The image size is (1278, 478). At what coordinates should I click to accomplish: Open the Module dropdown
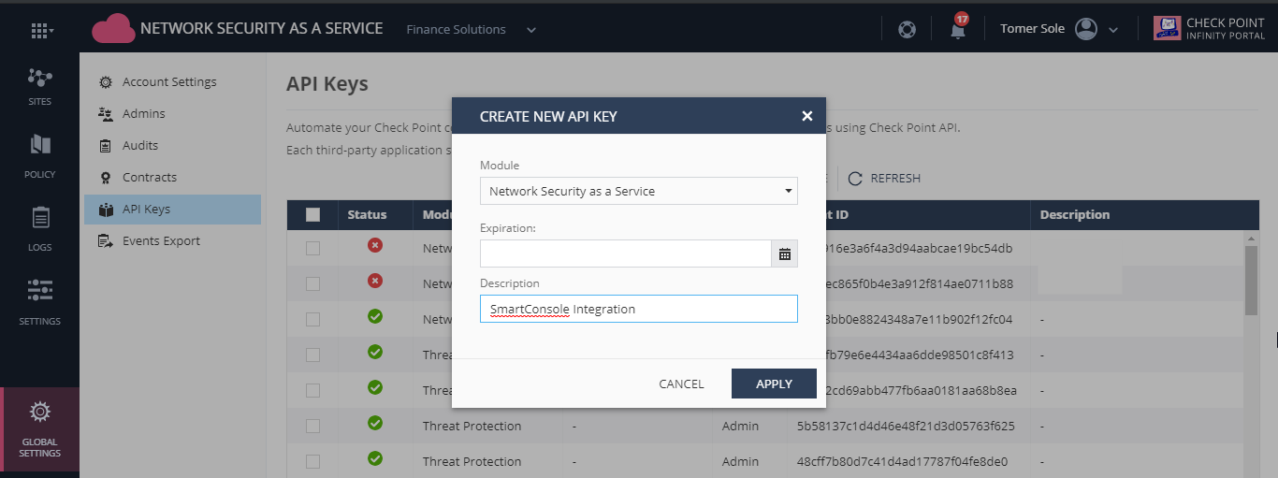click(639, 191)
